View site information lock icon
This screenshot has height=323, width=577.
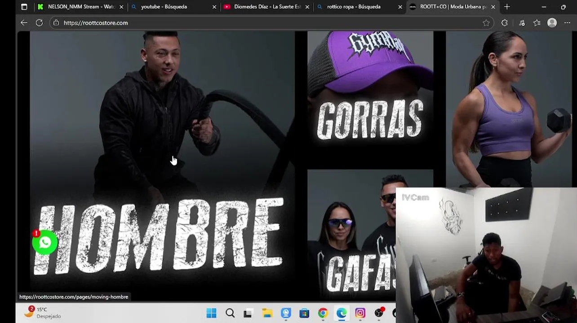[56, 23]
